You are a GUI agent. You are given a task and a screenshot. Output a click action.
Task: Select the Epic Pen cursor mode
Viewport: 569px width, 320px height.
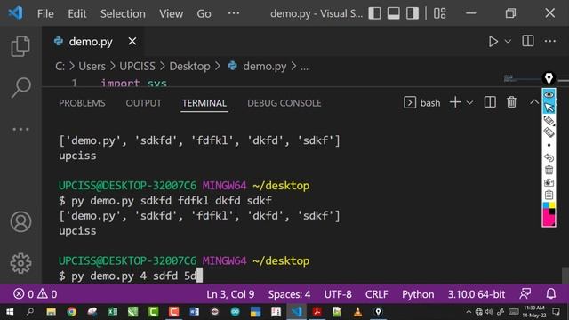pyautogui.click(x=549, y=108)
